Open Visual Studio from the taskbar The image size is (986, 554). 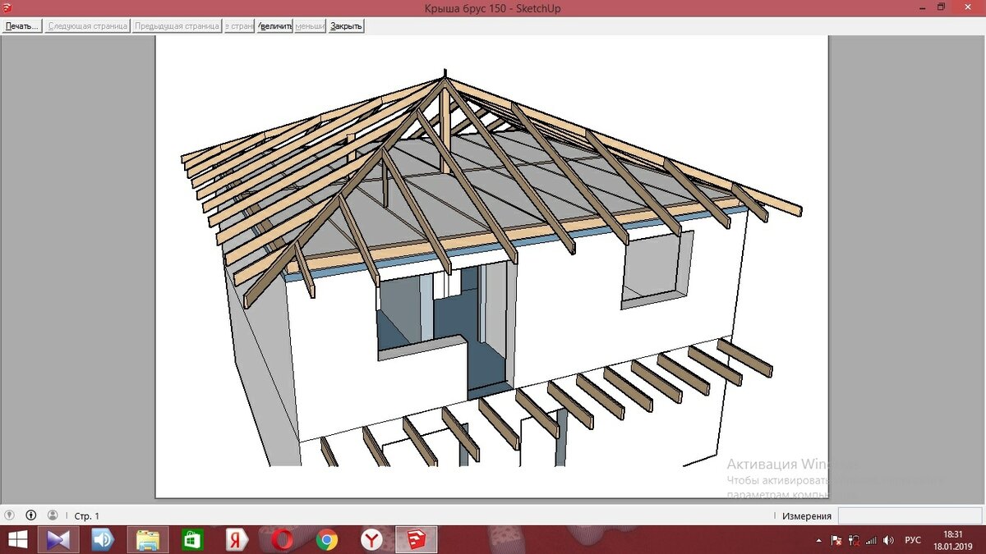point(58,540)
